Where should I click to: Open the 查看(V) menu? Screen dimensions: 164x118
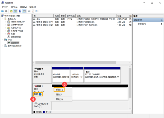click(x=23, y=7)
